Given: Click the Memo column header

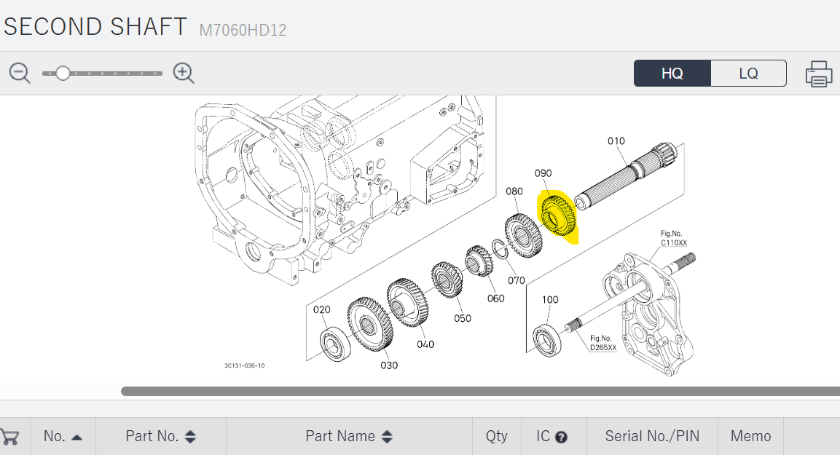Looking at the screenshot, I should [x=750, y=436].
